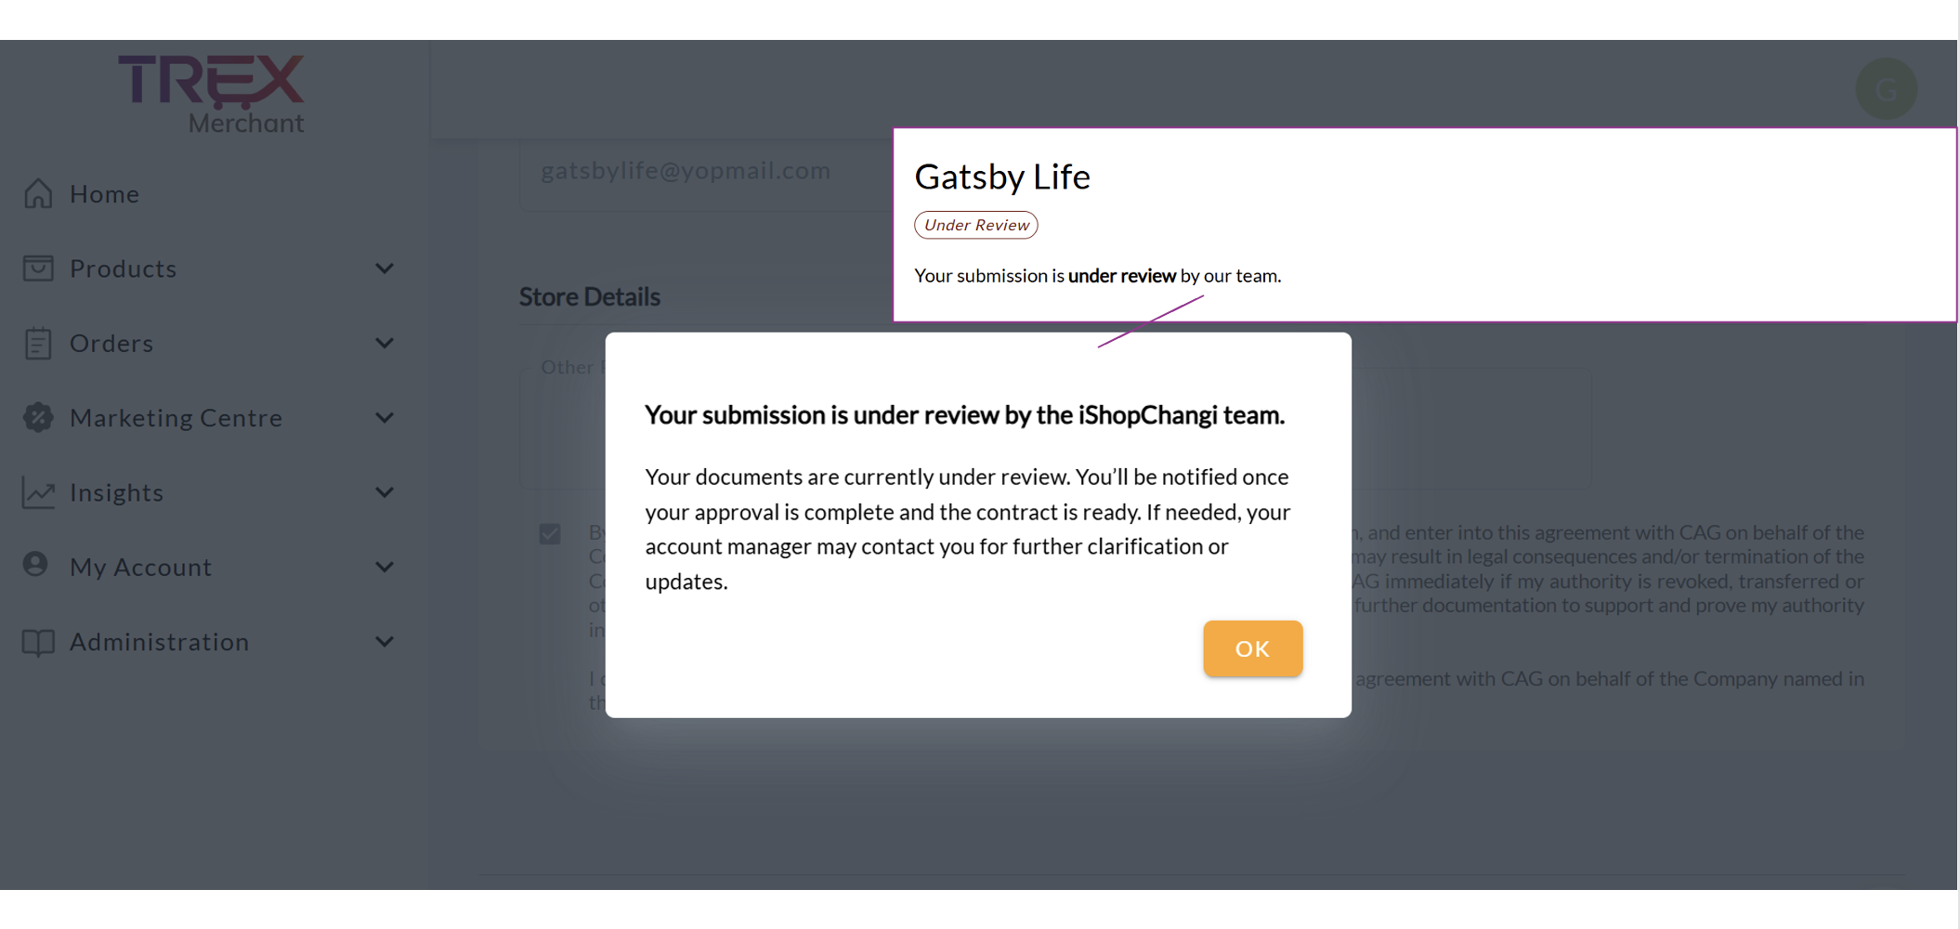Image resolution: width=1960 pixels, height=929 pixels.
Task: Click the My Account person icon
Action: tap(36, 565)
